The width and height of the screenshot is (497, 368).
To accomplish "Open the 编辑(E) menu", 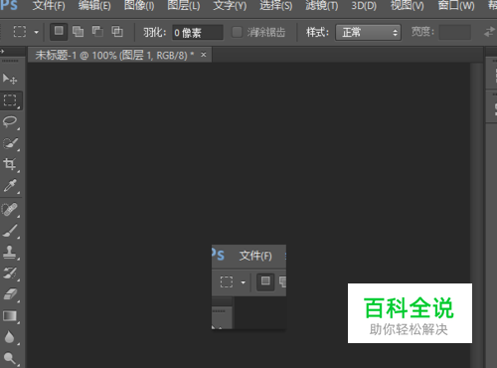I will pyautogui.click(x=94, y=6).
